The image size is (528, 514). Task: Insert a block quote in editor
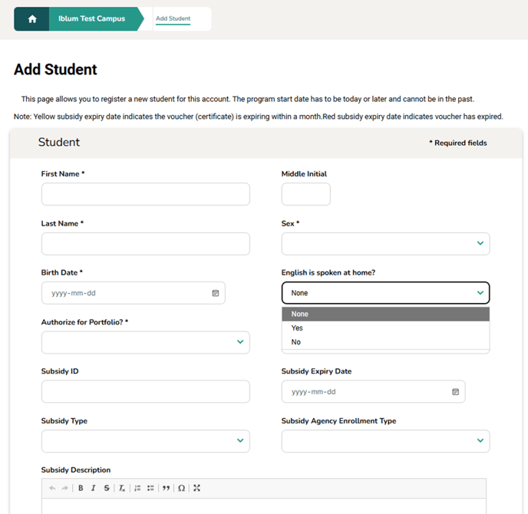coord(166,488)
